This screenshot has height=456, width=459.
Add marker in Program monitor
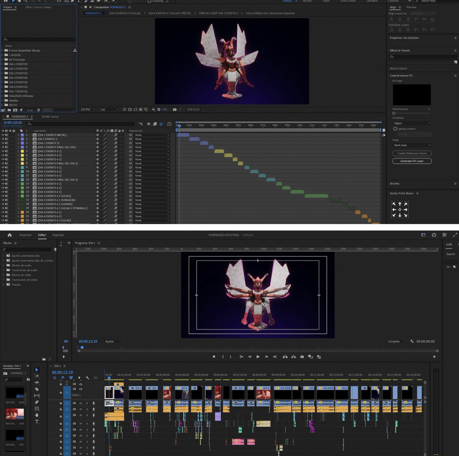(214, 357)
